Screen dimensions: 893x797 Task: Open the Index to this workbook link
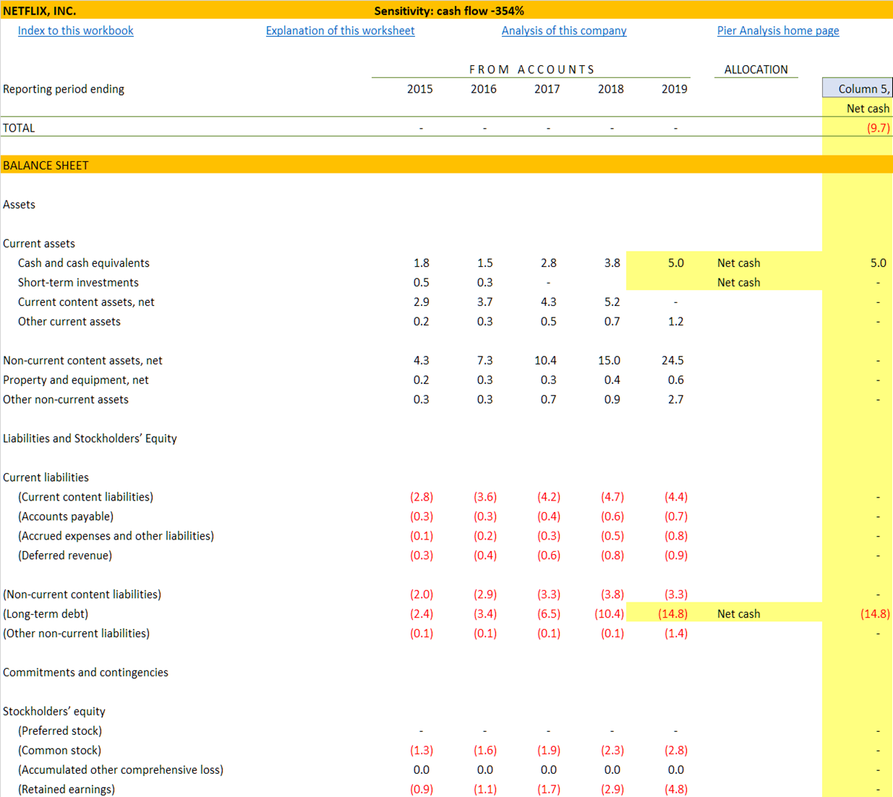75,30
